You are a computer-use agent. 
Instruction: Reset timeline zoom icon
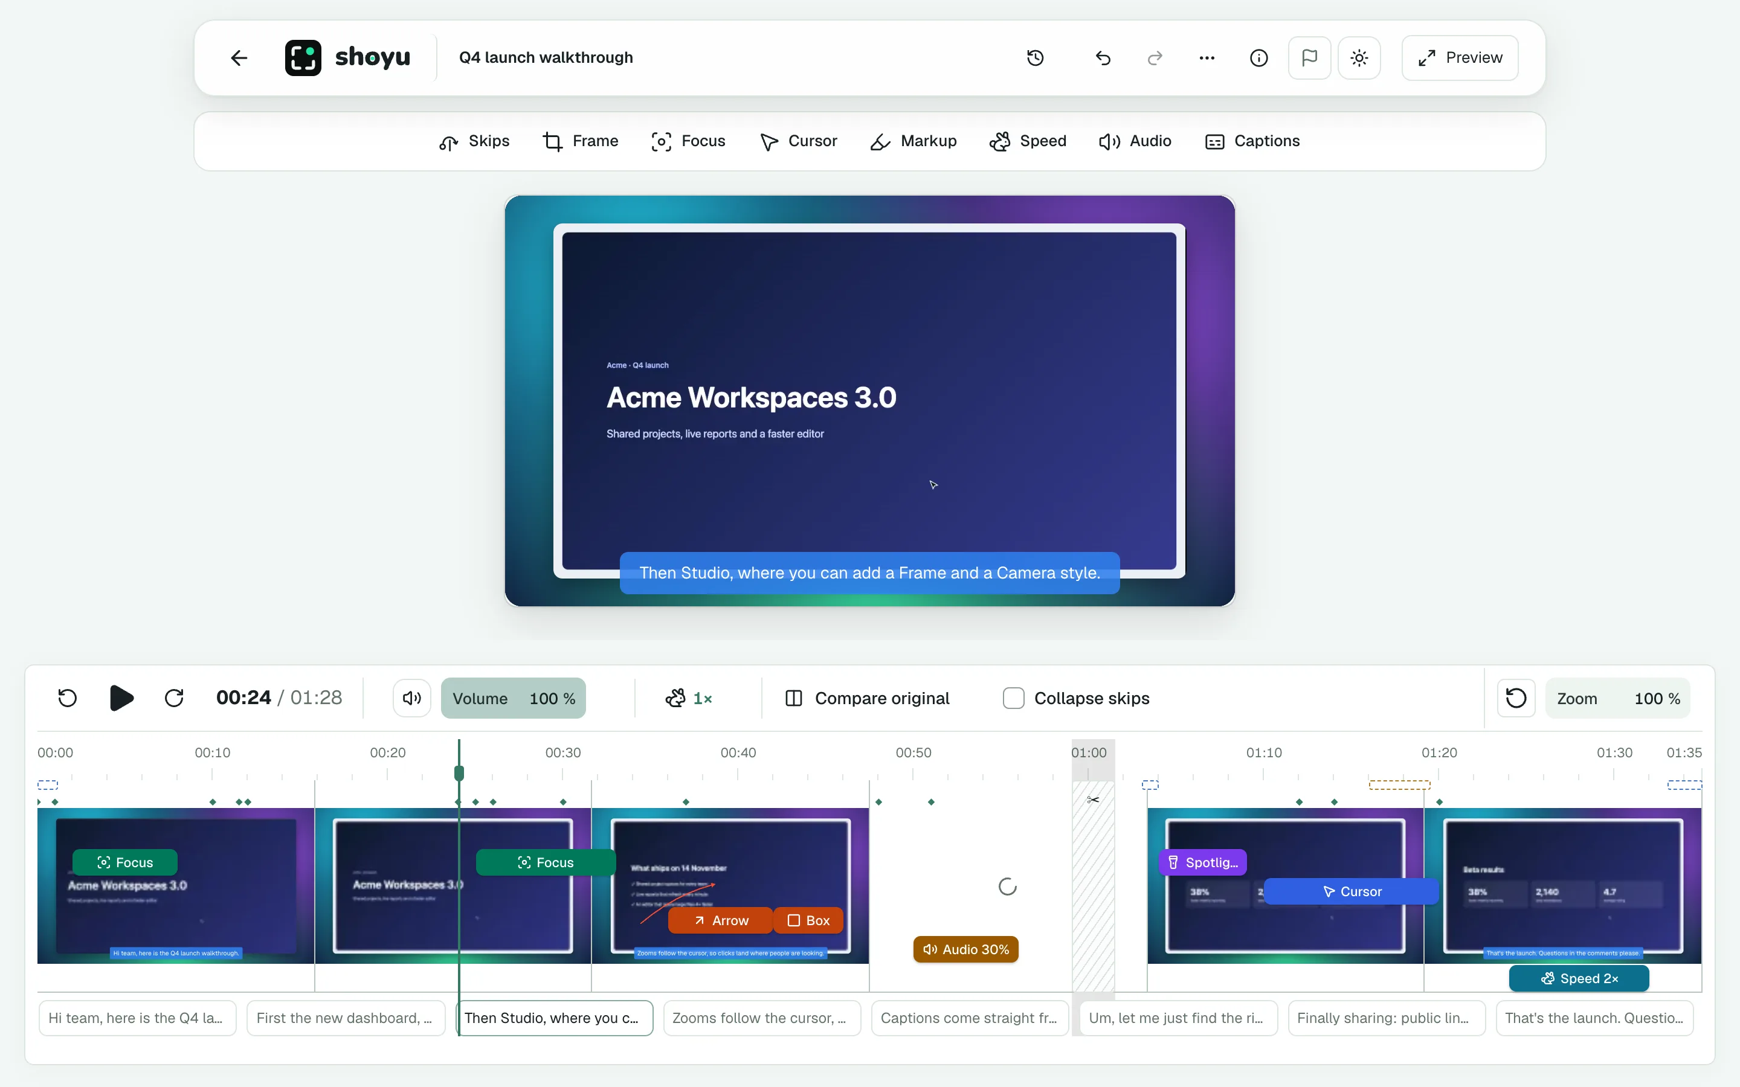click(x=1516, y=698)
